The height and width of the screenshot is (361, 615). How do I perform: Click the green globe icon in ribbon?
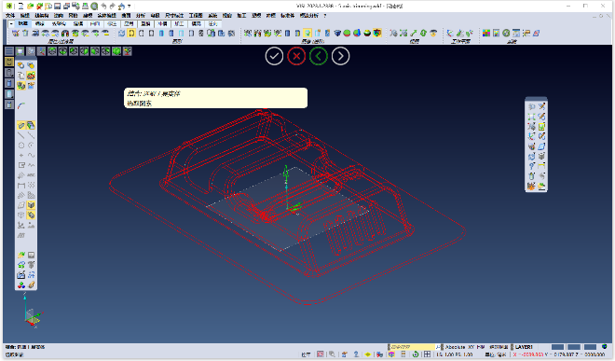coord(506,34)
